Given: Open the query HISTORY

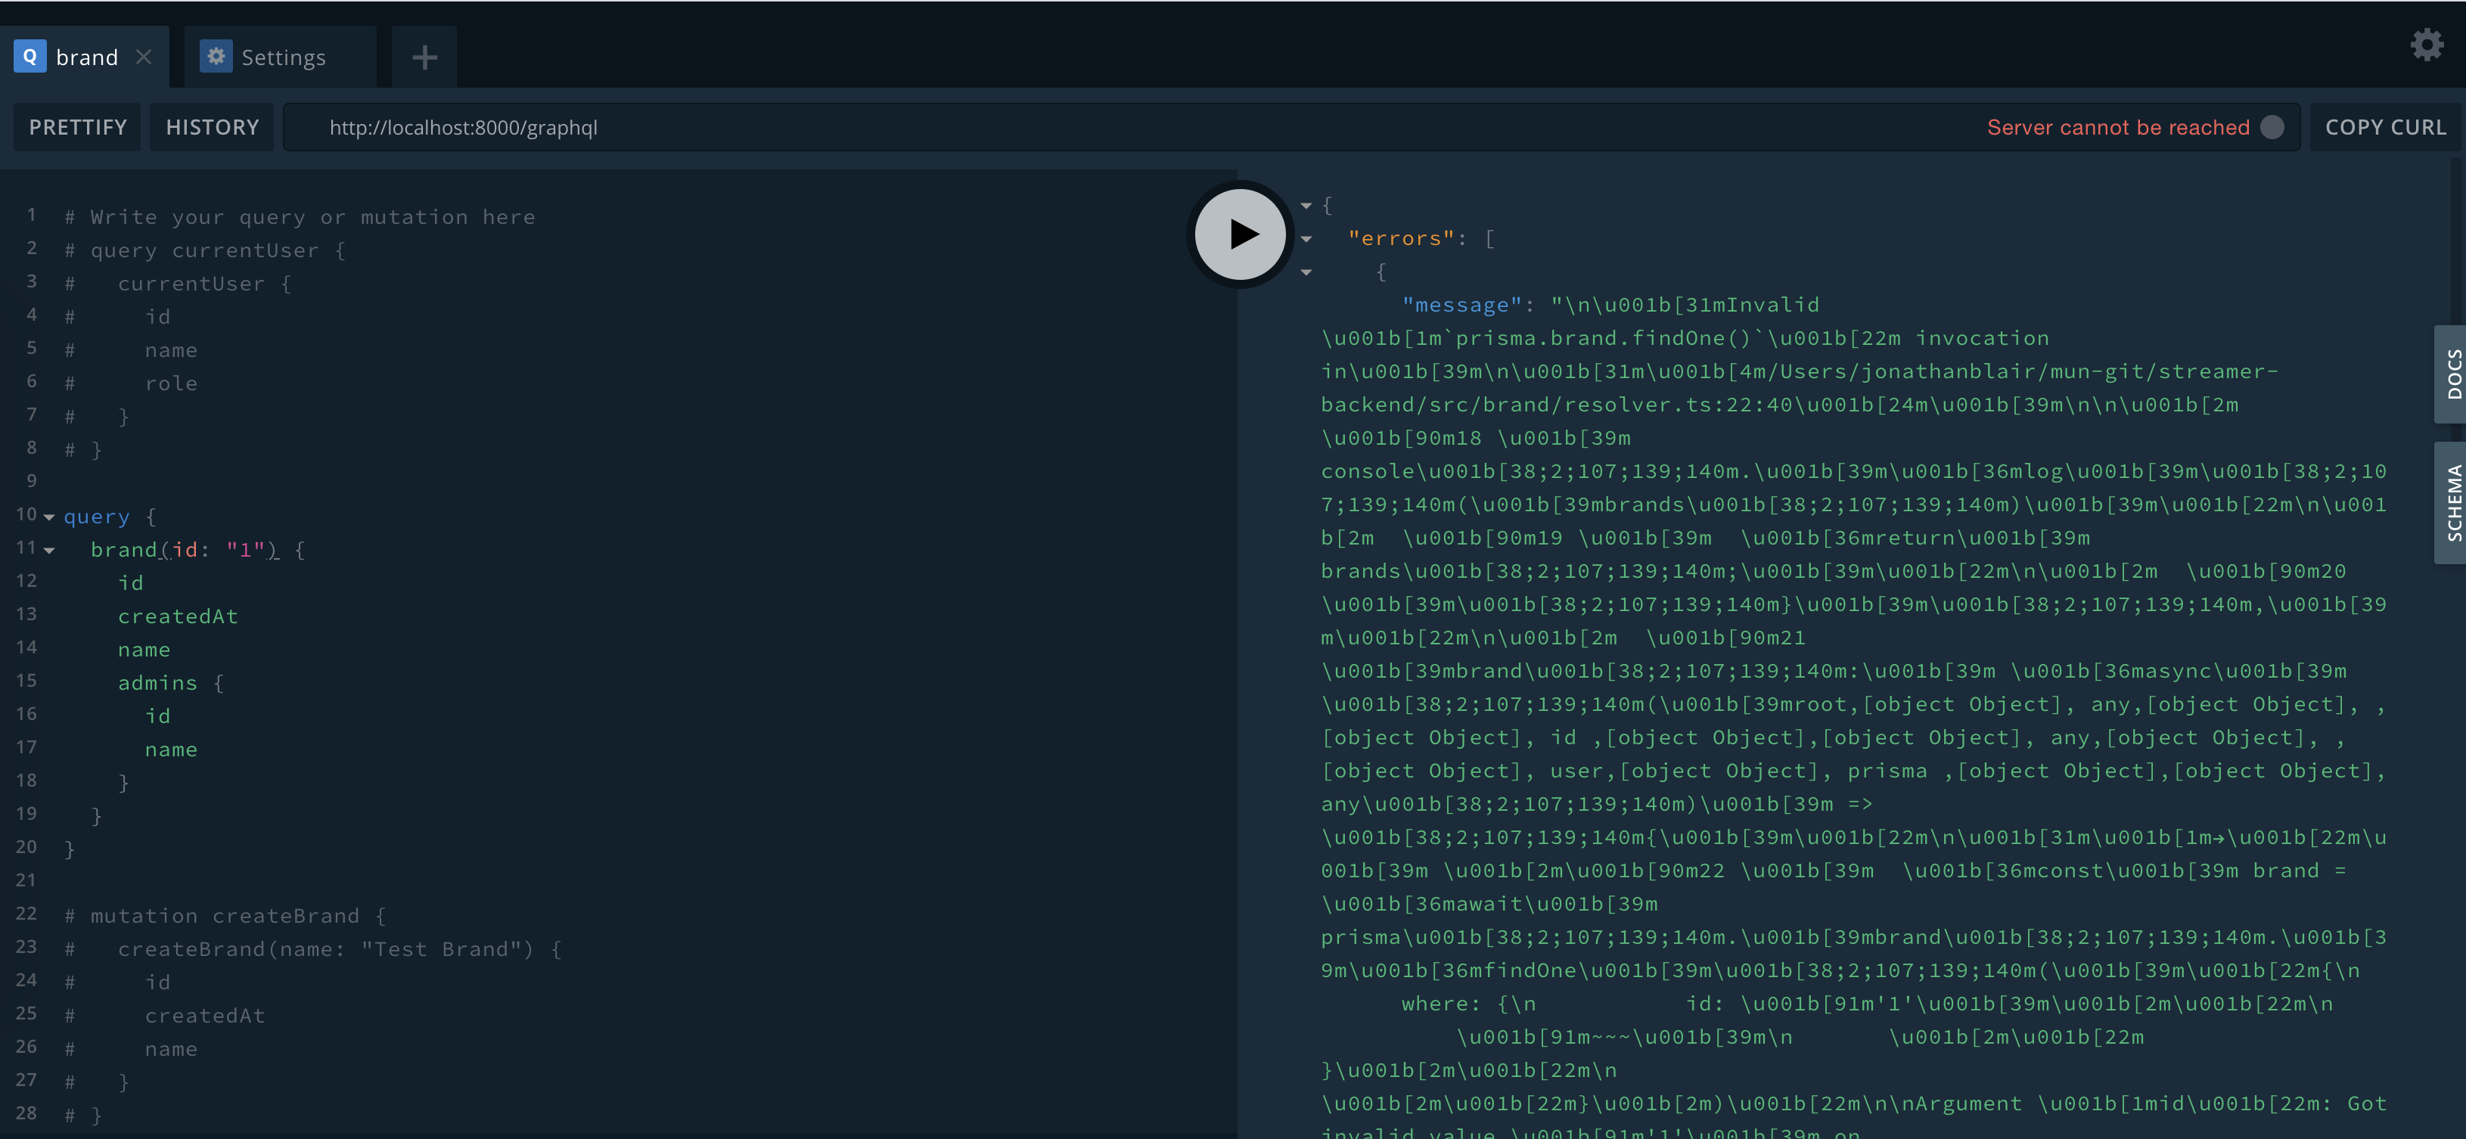Looking at the screenshot, I should [x=212, y=126].
